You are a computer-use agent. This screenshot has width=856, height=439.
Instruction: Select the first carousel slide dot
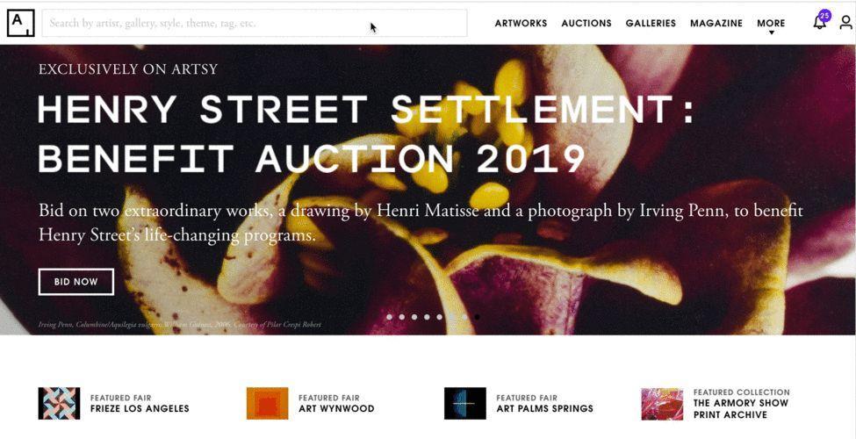coord(389,317)
